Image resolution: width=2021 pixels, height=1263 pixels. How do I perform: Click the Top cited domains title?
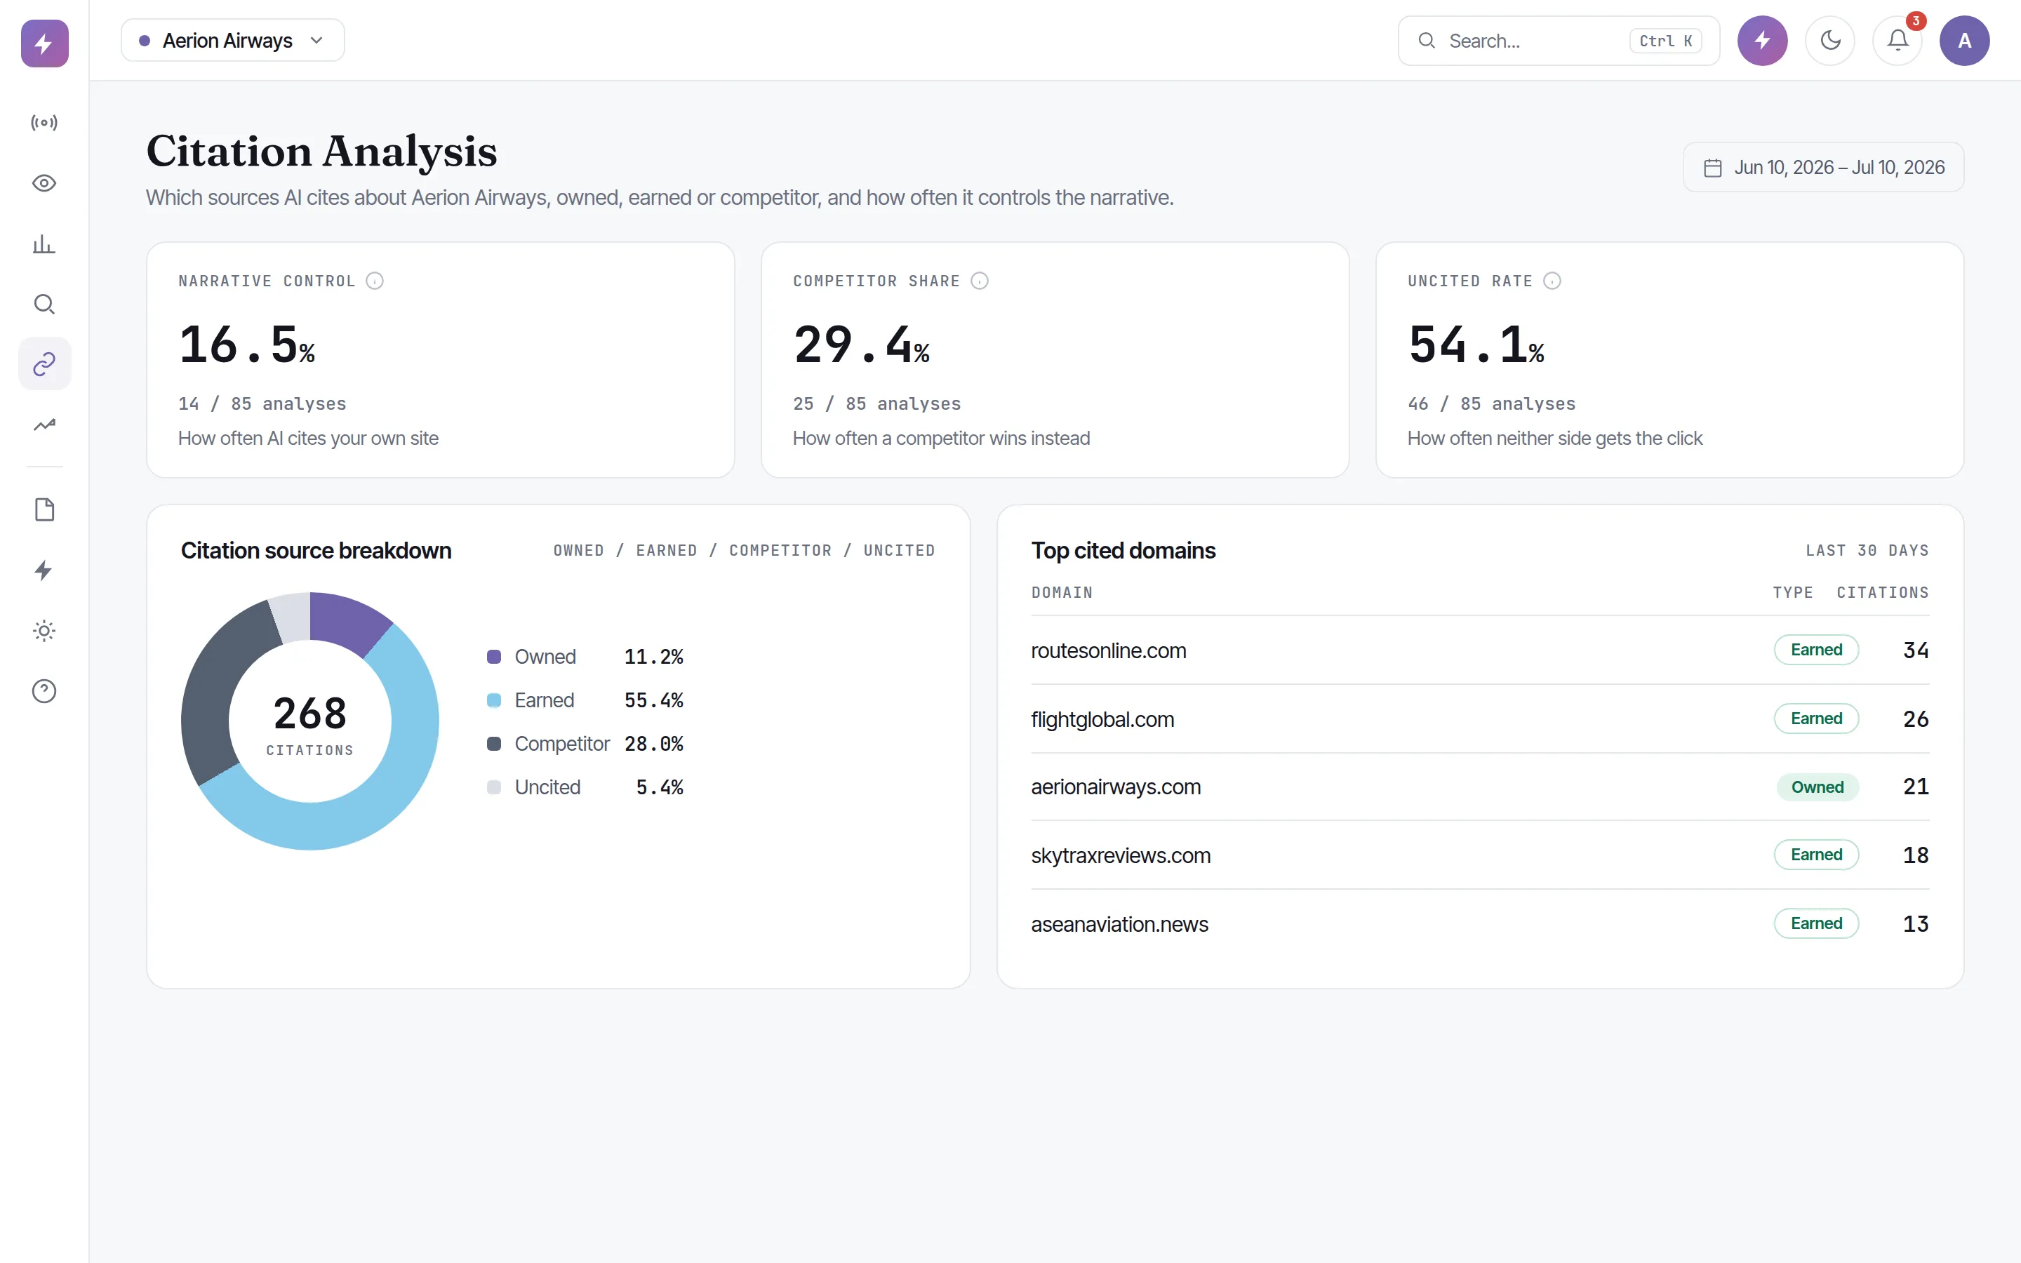(x=1123, y=551)
